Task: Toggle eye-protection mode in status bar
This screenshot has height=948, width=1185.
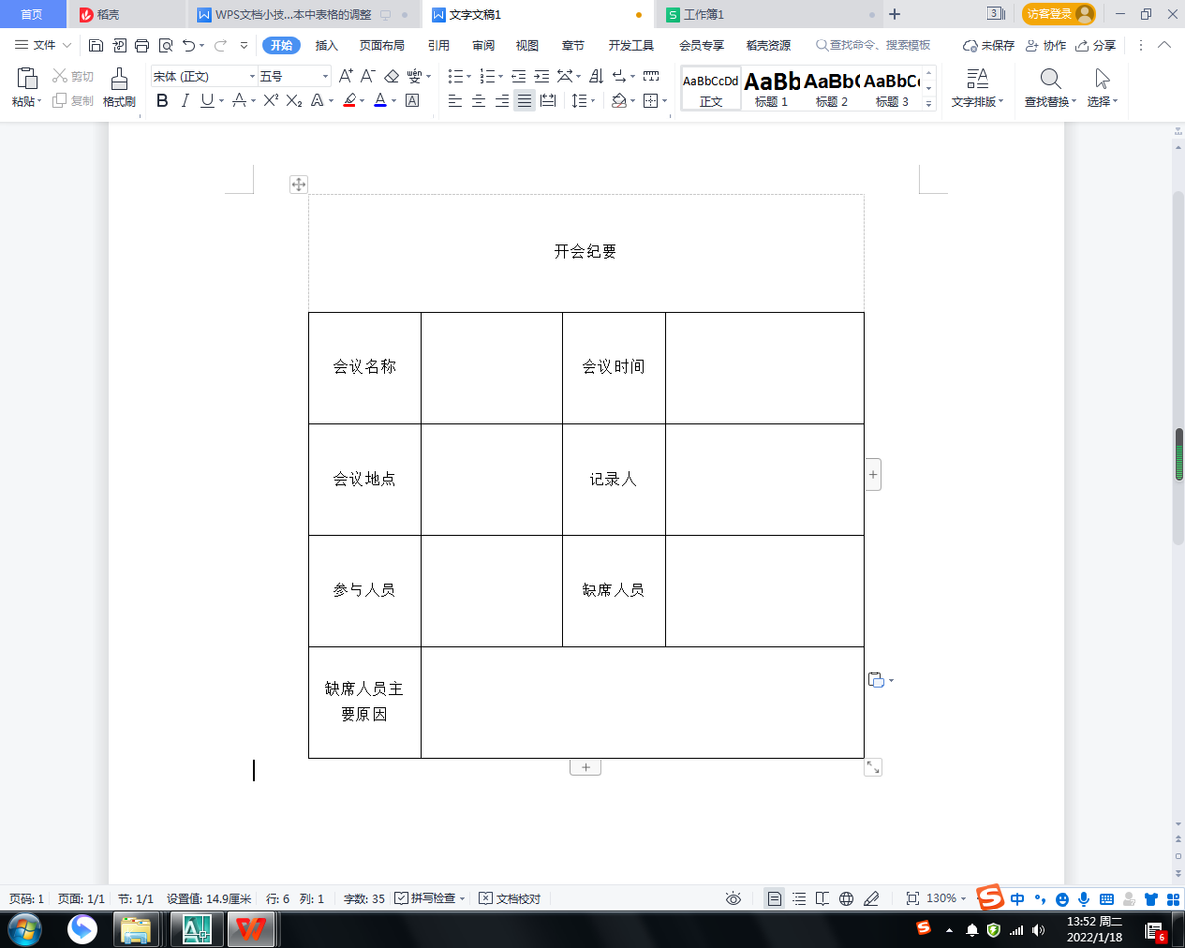Action: pos(733,898)
